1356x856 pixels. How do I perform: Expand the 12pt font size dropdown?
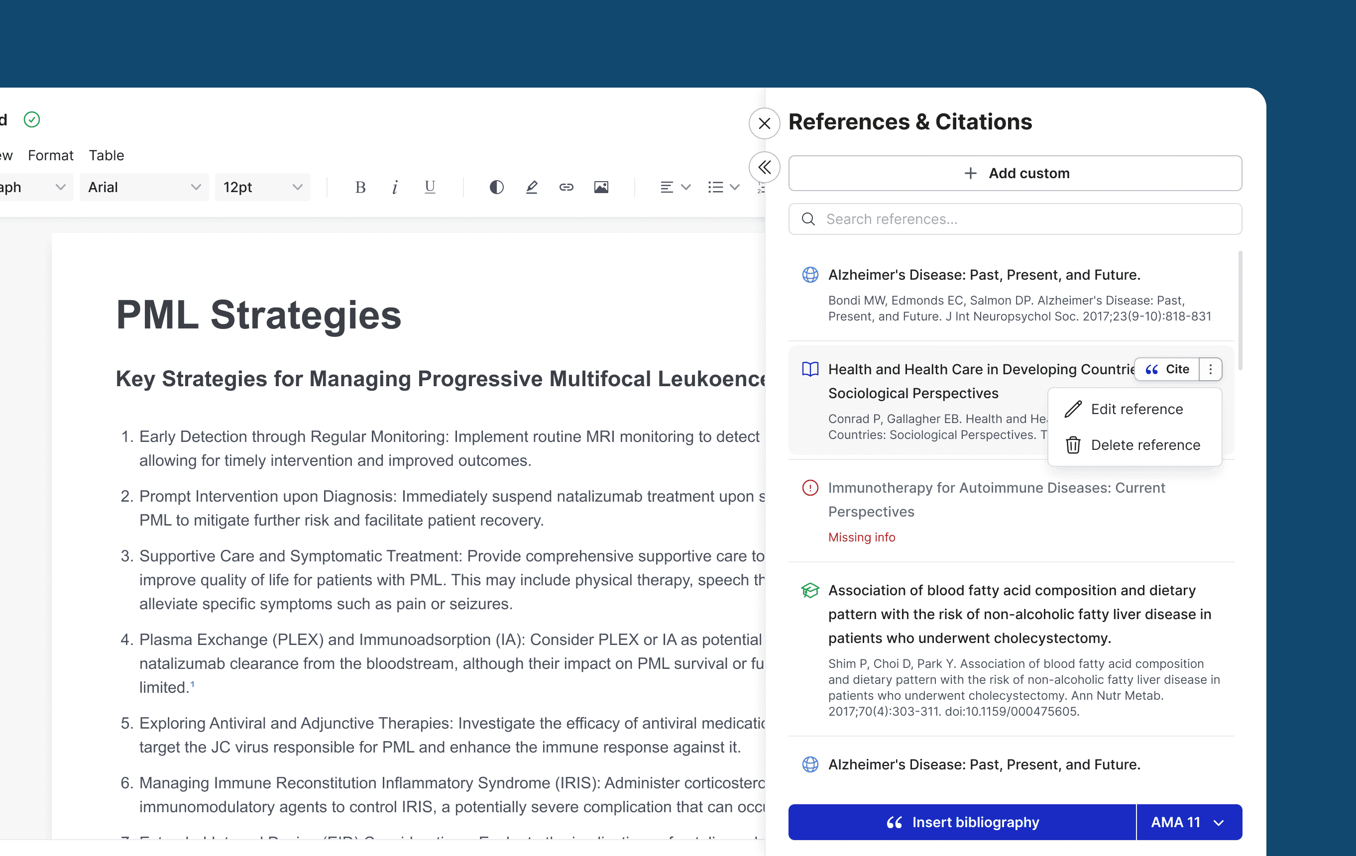coord(262,187)
